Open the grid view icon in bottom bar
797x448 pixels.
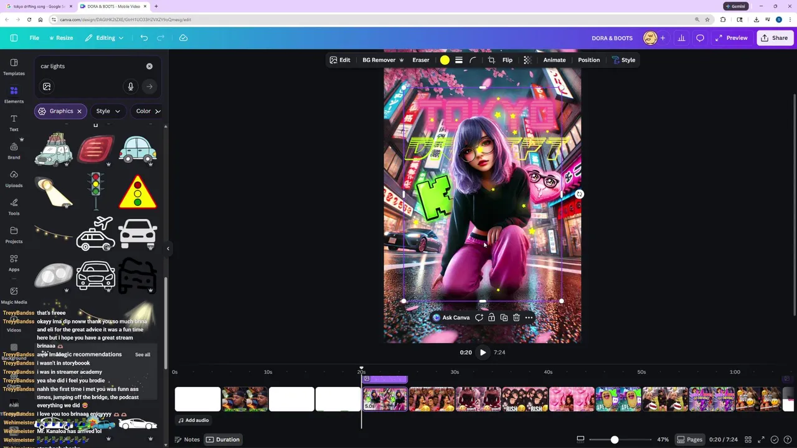coord(748,439)
